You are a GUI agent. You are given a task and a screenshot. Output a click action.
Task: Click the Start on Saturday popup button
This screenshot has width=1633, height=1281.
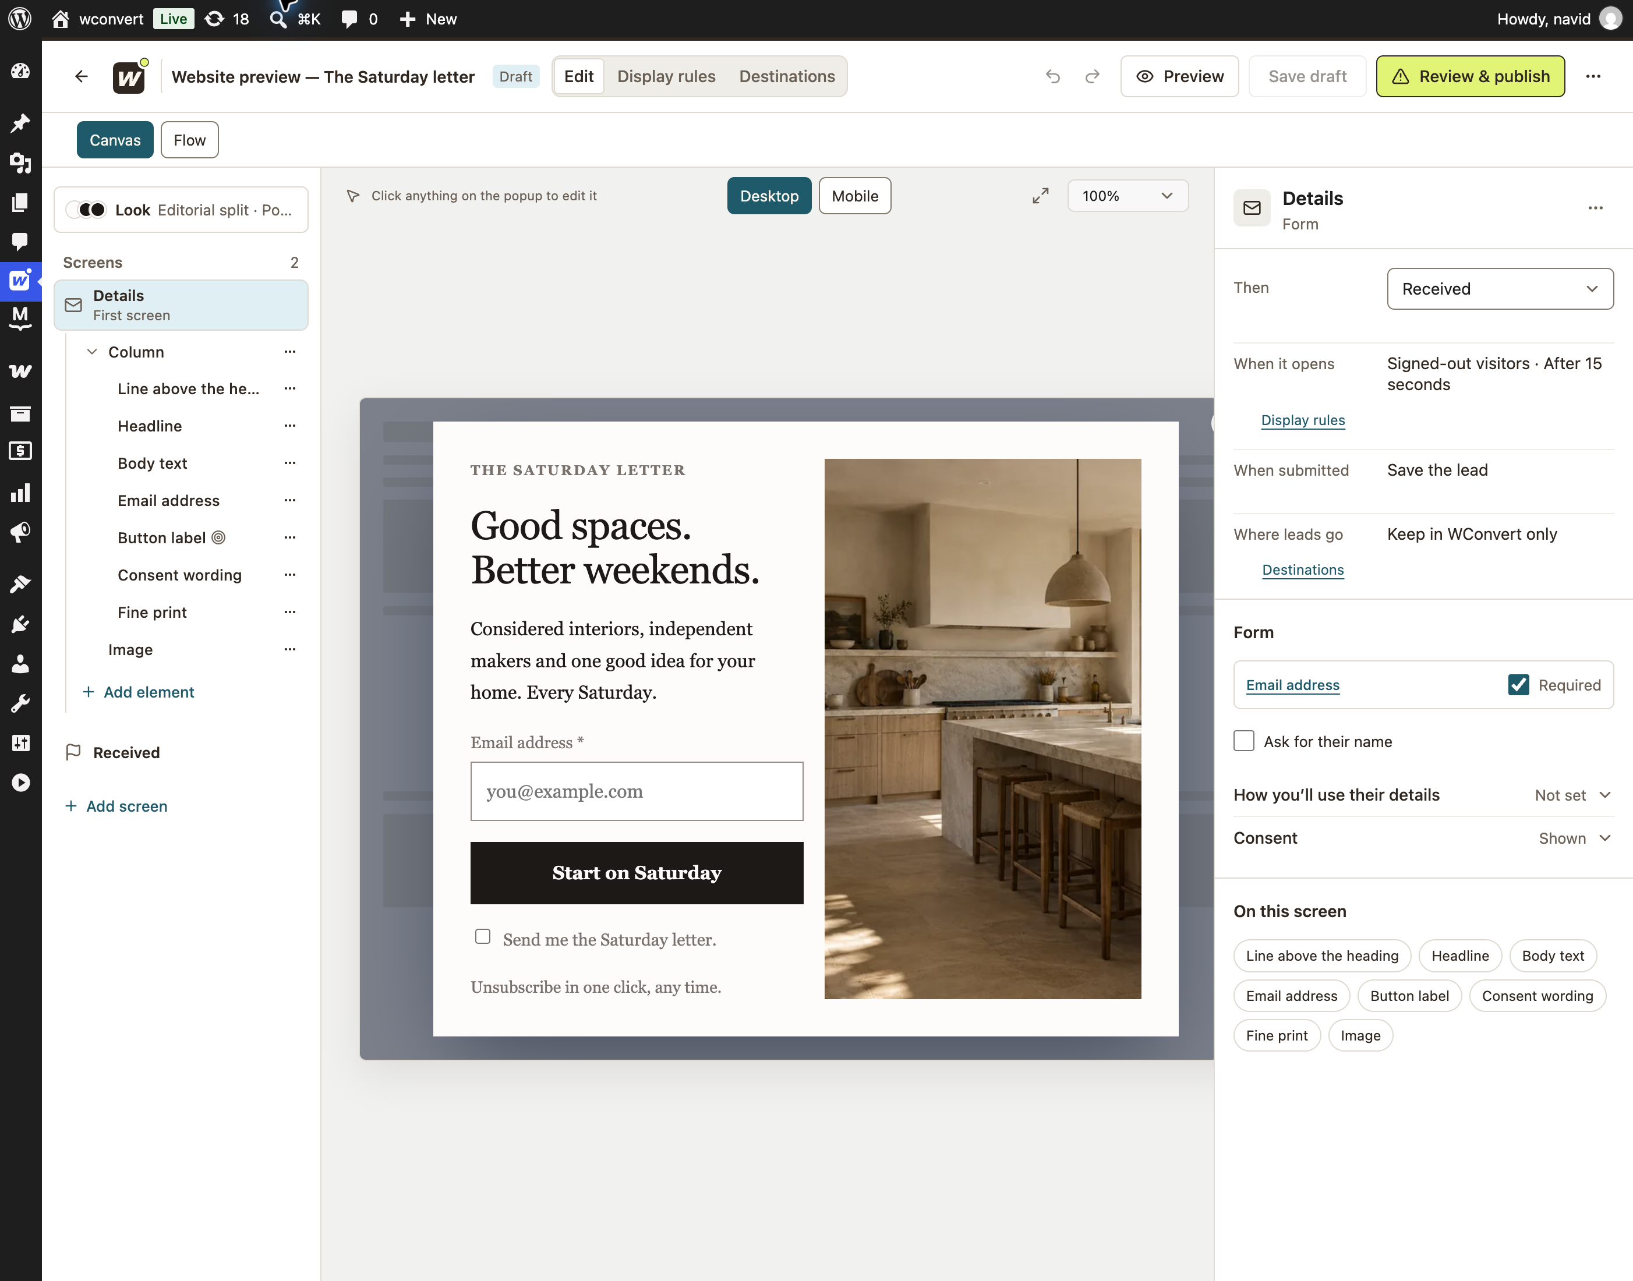tap(636, 873)
